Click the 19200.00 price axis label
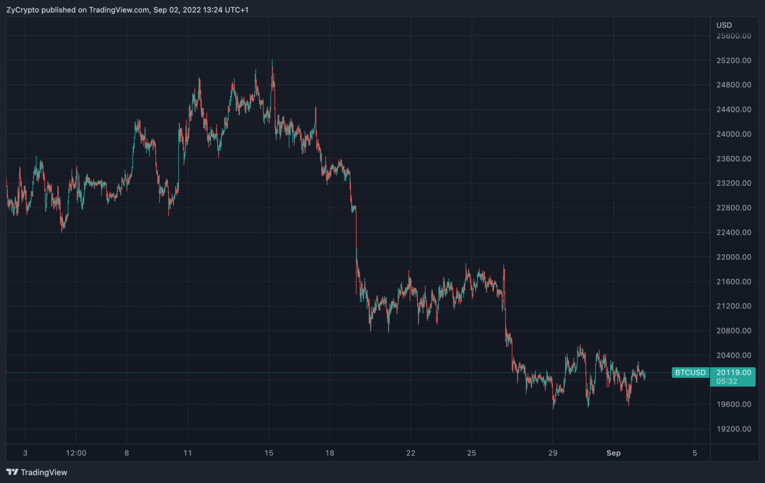Viewport: 765px width, 483px height. click(734, 429)
